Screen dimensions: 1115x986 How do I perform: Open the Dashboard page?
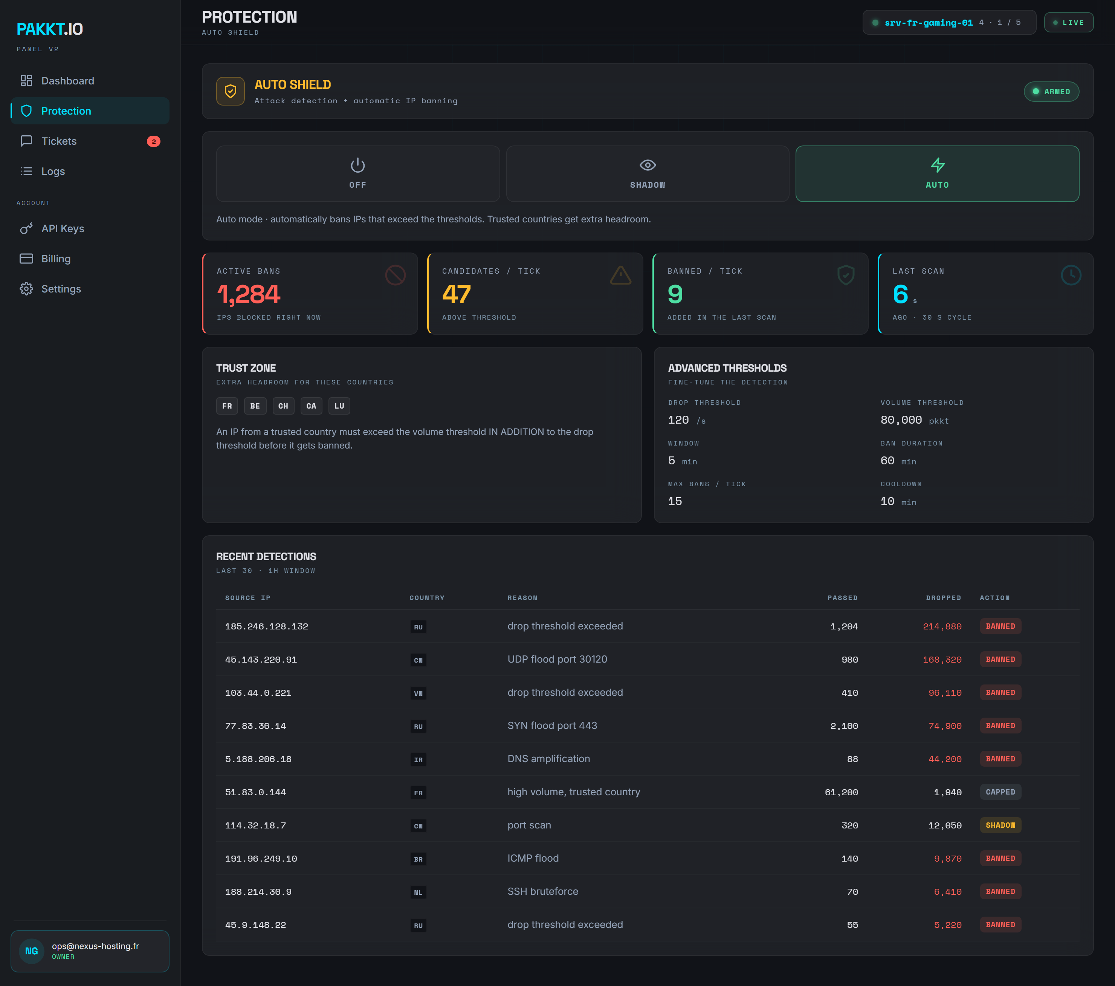[x=90, y=81]
